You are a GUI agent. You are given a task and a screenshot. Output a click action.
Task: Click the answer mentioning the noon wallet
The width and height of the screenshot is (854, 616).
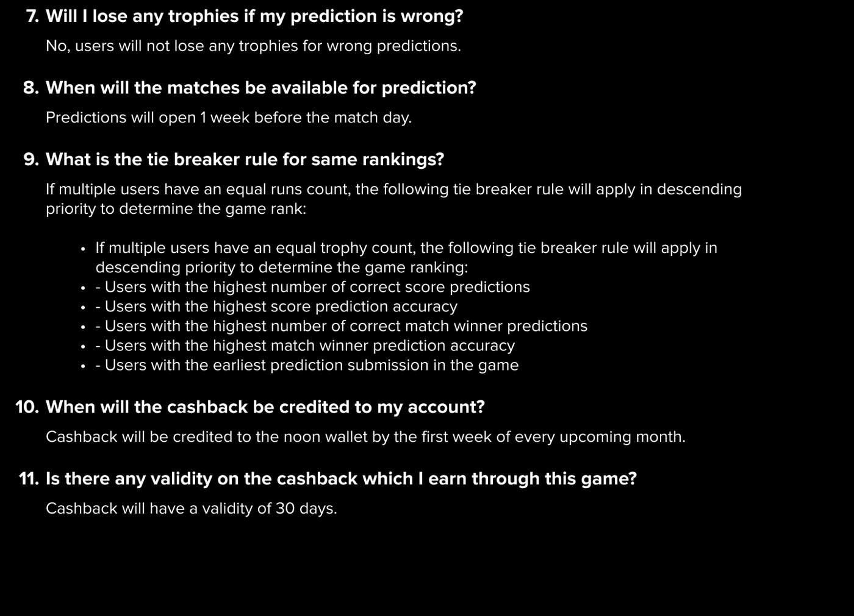tap(365, 437)
